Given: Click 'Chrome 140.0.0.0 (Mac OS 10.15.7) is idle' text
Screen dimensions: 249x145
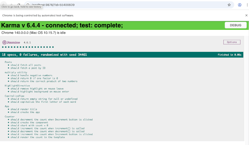Looking at the screenshot, I should (33, 33).
